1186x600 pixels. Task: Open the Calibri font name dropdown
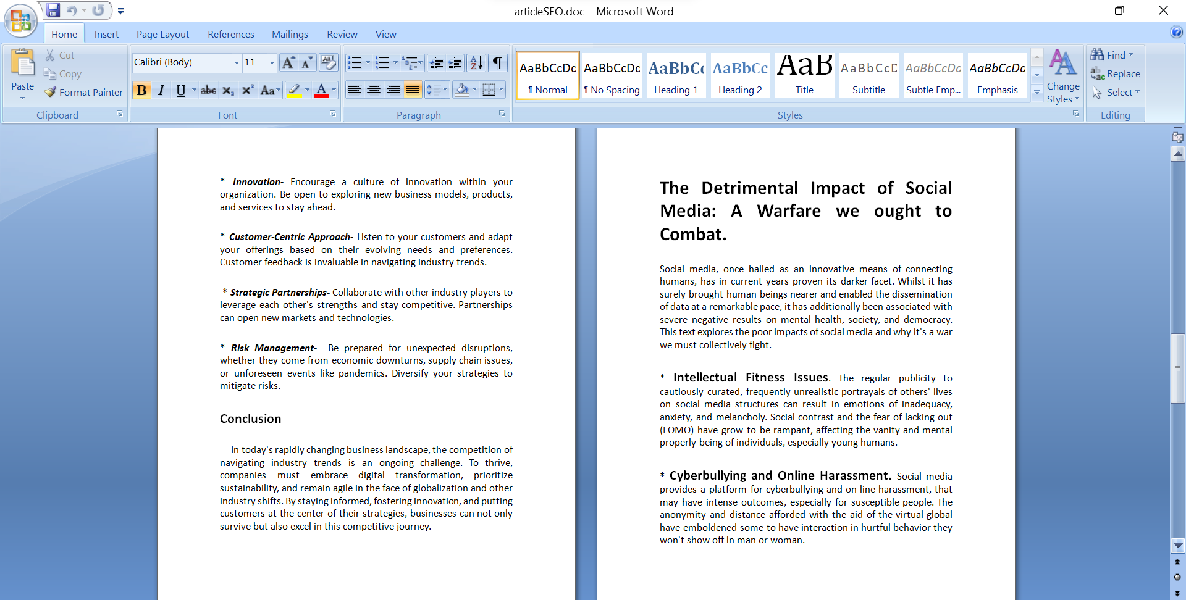coord(237,62)
